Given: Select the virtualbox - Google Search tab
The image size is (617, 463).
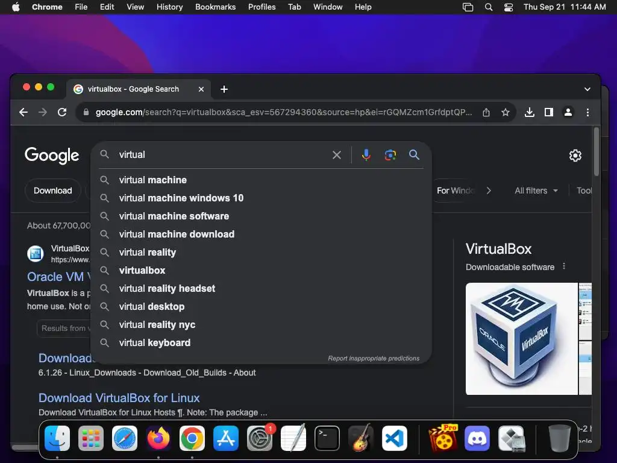Looking at the screenshot, I should [x=139, y=89].
